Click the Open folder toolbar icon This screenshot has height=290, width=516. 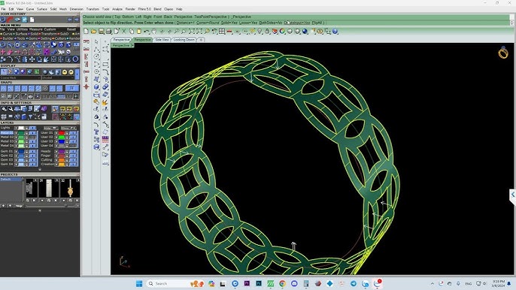coord(93,32)
